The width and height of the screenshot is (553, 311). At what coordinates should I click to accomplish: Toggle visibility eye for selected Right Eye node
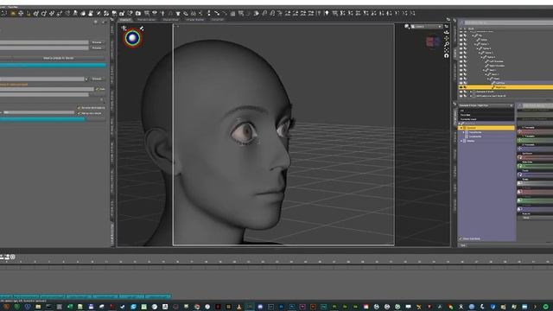[x=461, y=87]
